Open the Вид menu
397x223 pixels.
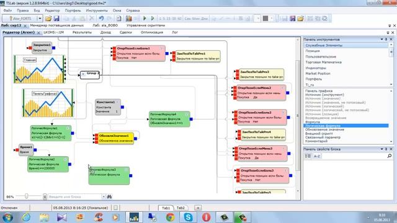point(37,11)
